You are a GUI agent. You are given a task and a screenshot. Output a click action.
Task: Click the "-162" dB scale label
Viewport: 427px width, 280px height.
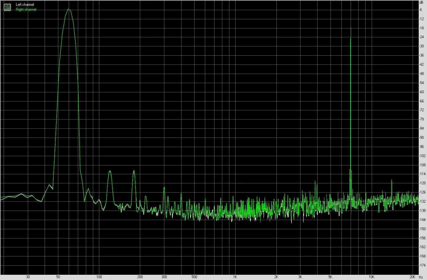(x=422, y=247)
